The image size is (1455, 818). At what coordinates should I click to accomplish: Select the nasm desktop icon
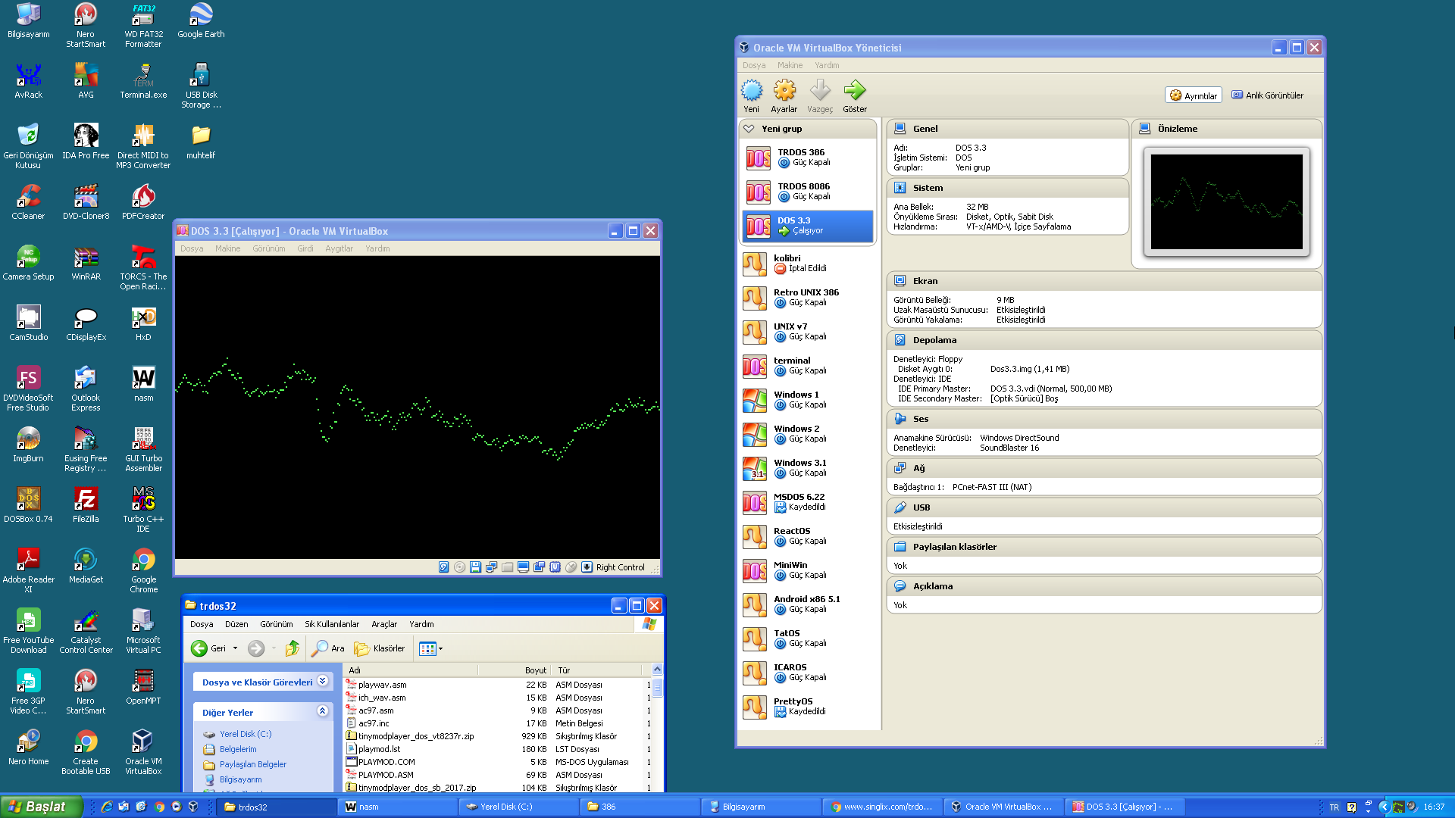(143, 383)
